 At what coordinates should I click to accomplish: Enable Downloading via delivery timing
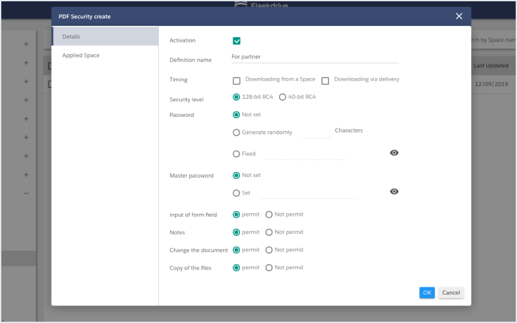pos(325,81)
